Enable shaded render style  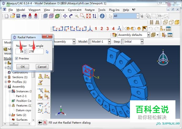pyautogui.click(x=177, y=22)
